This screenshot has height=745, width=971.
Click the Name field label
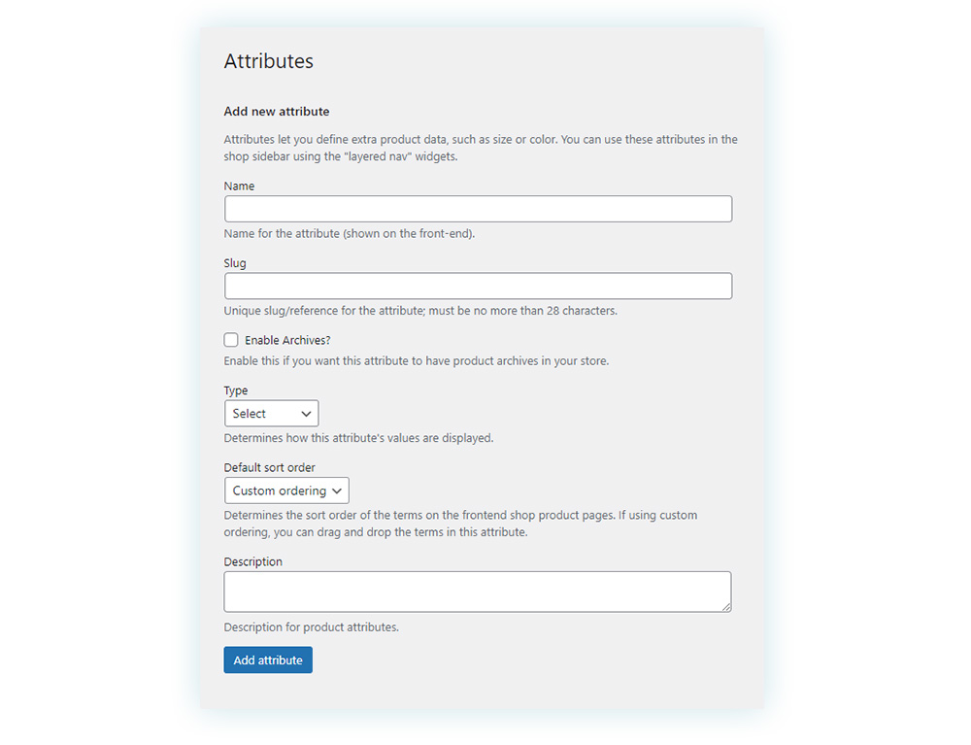(x=239, y=186)
